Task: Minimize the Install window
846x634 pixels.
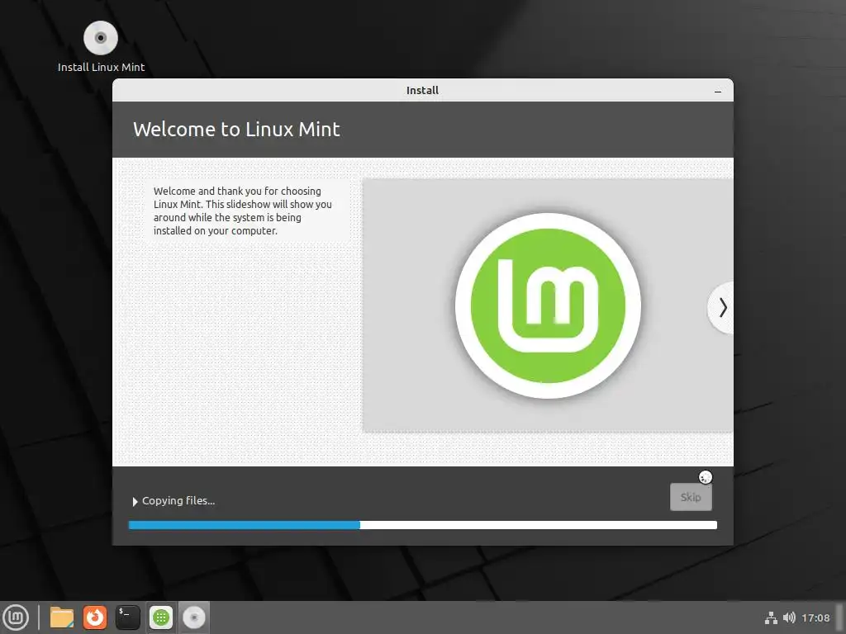Action: click(x=718, y=91)
